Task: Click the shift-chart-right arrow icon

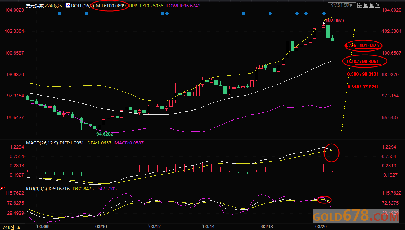Action: tap(378, 5)
